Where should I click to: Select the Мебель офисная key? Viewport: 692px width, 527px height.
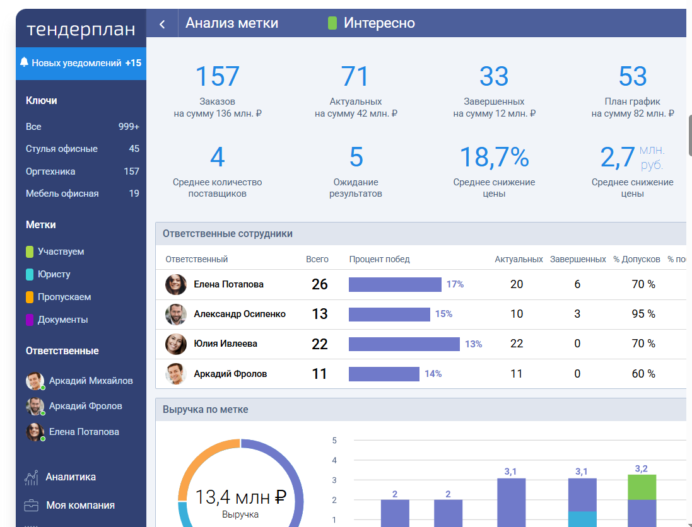tap(82, 193)
